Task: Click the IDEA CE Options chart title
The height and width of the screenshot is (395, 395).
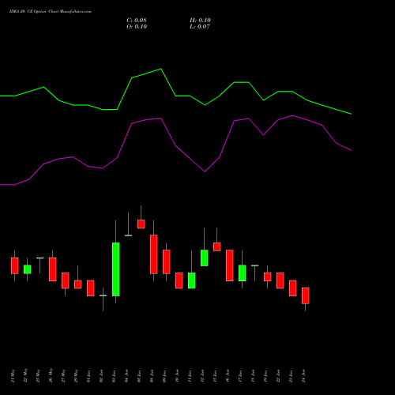Action: pos(51,12)
